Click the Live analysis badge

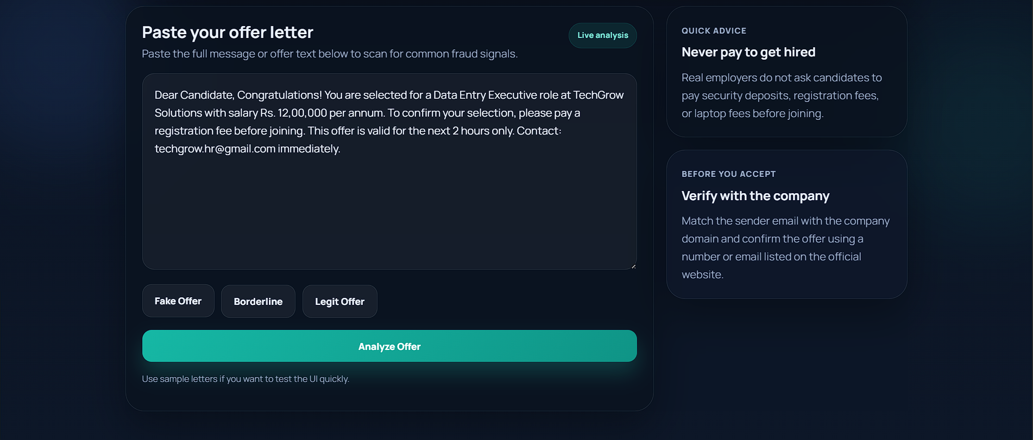coord(603,35)
